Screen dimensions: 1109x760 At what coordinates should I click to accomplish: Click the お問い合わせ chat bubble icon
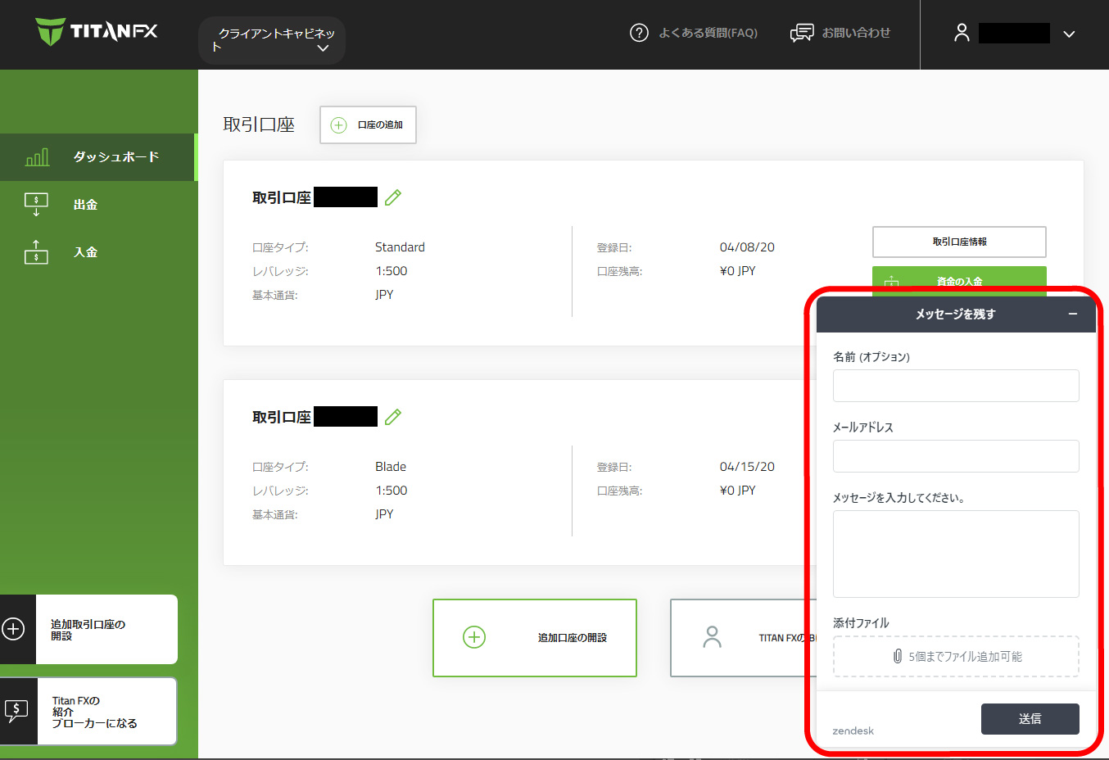(802, 33)
